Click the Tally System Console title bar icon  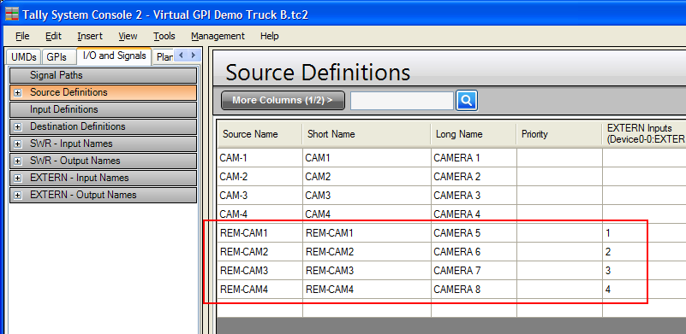coord(12,15)
